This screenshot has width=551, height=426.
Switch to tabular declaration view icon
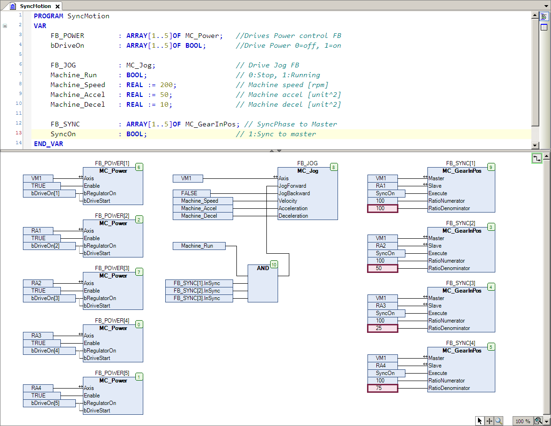pos(544,27)
